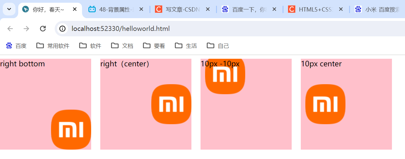The height and width of the screenshot is (159, 405).
Task: Click the Mi logo in the right (center) box
Action: 171,104
